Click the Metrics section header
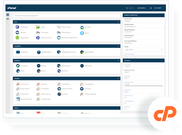The image size is (182, 135). [67, 108]
